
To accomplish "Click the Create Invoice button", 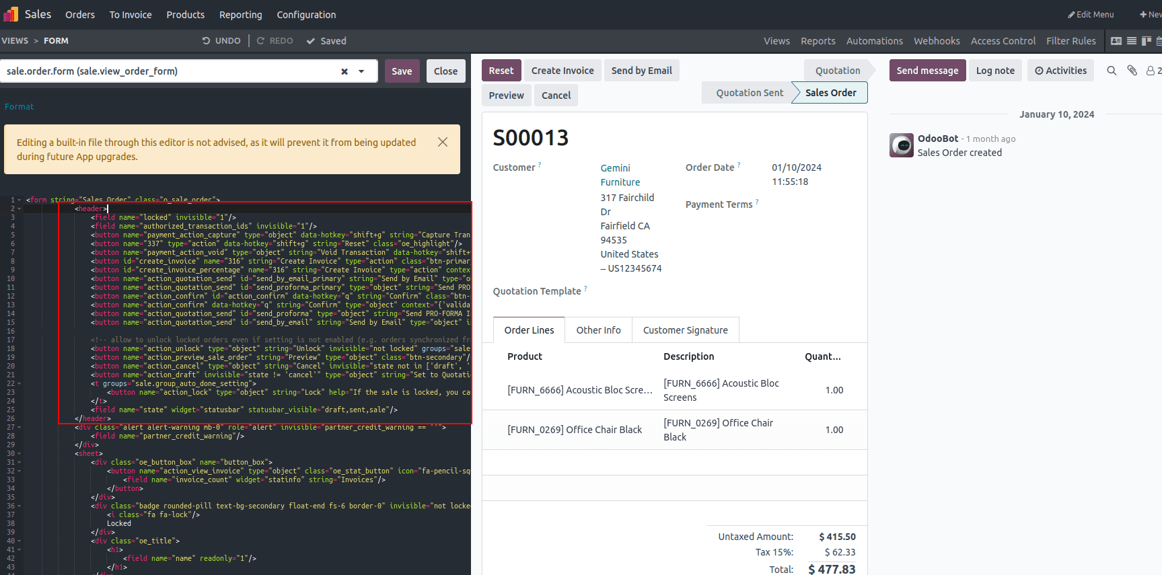I will 562,71.
